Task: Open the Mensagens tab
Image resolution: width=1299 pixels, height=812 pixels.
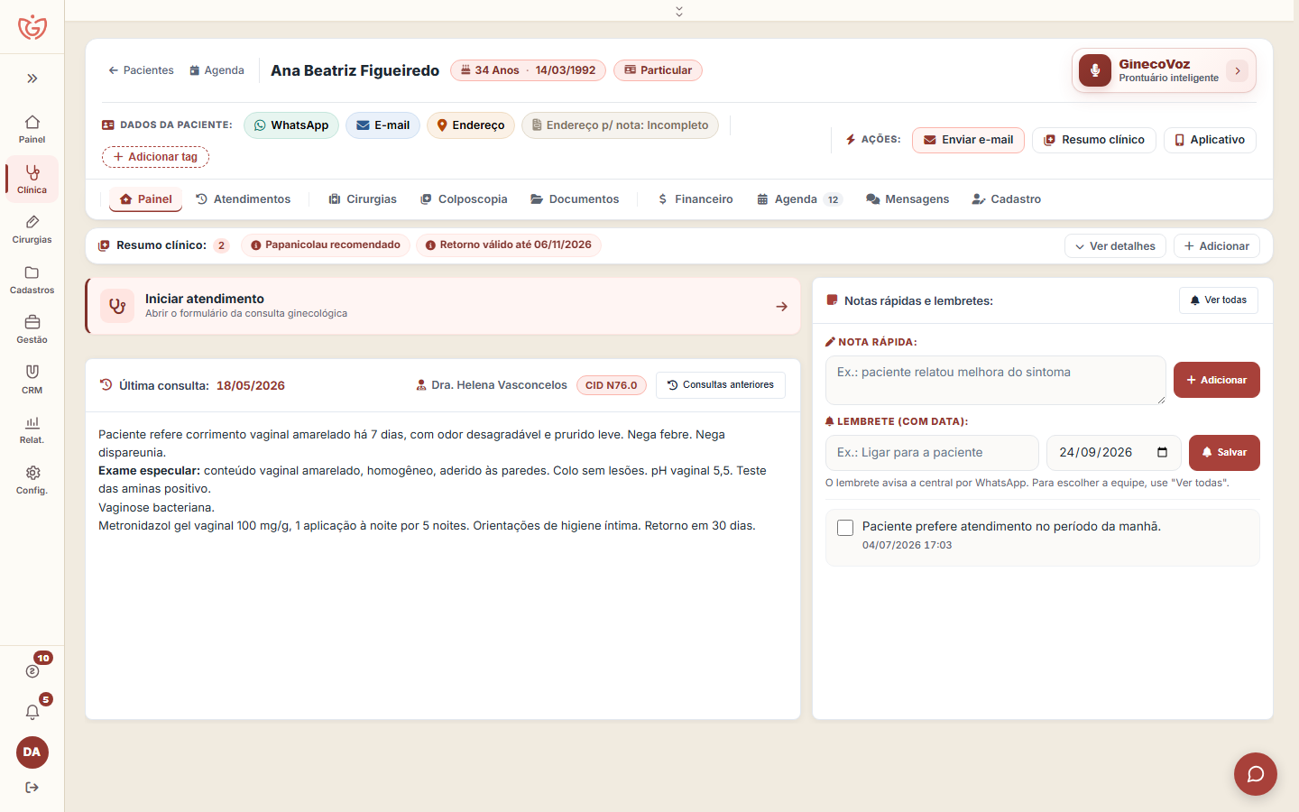Action: point(907,199)
